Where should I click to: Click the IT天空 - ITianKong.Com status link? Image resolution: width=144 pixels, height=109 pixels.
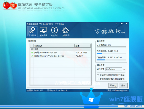116,90
